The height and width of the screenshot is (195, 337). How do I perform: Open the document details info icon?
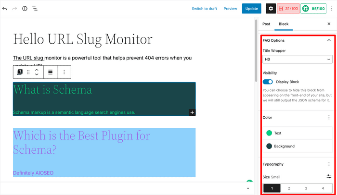(25, 9)
